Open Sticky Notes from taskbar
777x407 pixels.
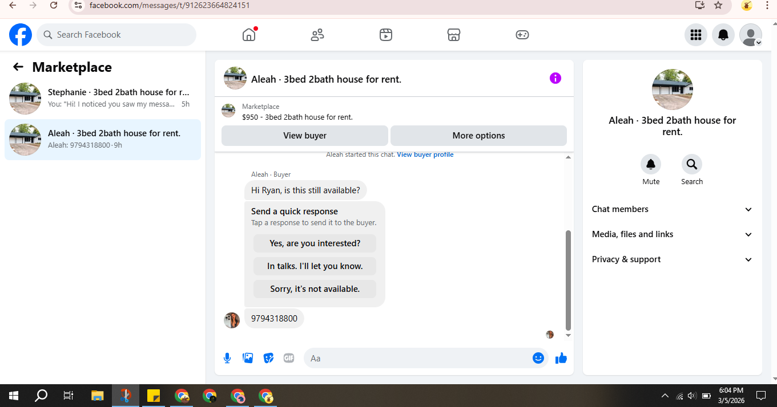154,396
